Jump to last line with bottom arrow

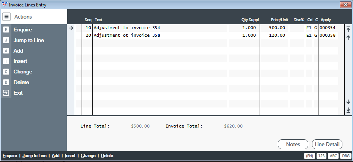click(348, 110)
